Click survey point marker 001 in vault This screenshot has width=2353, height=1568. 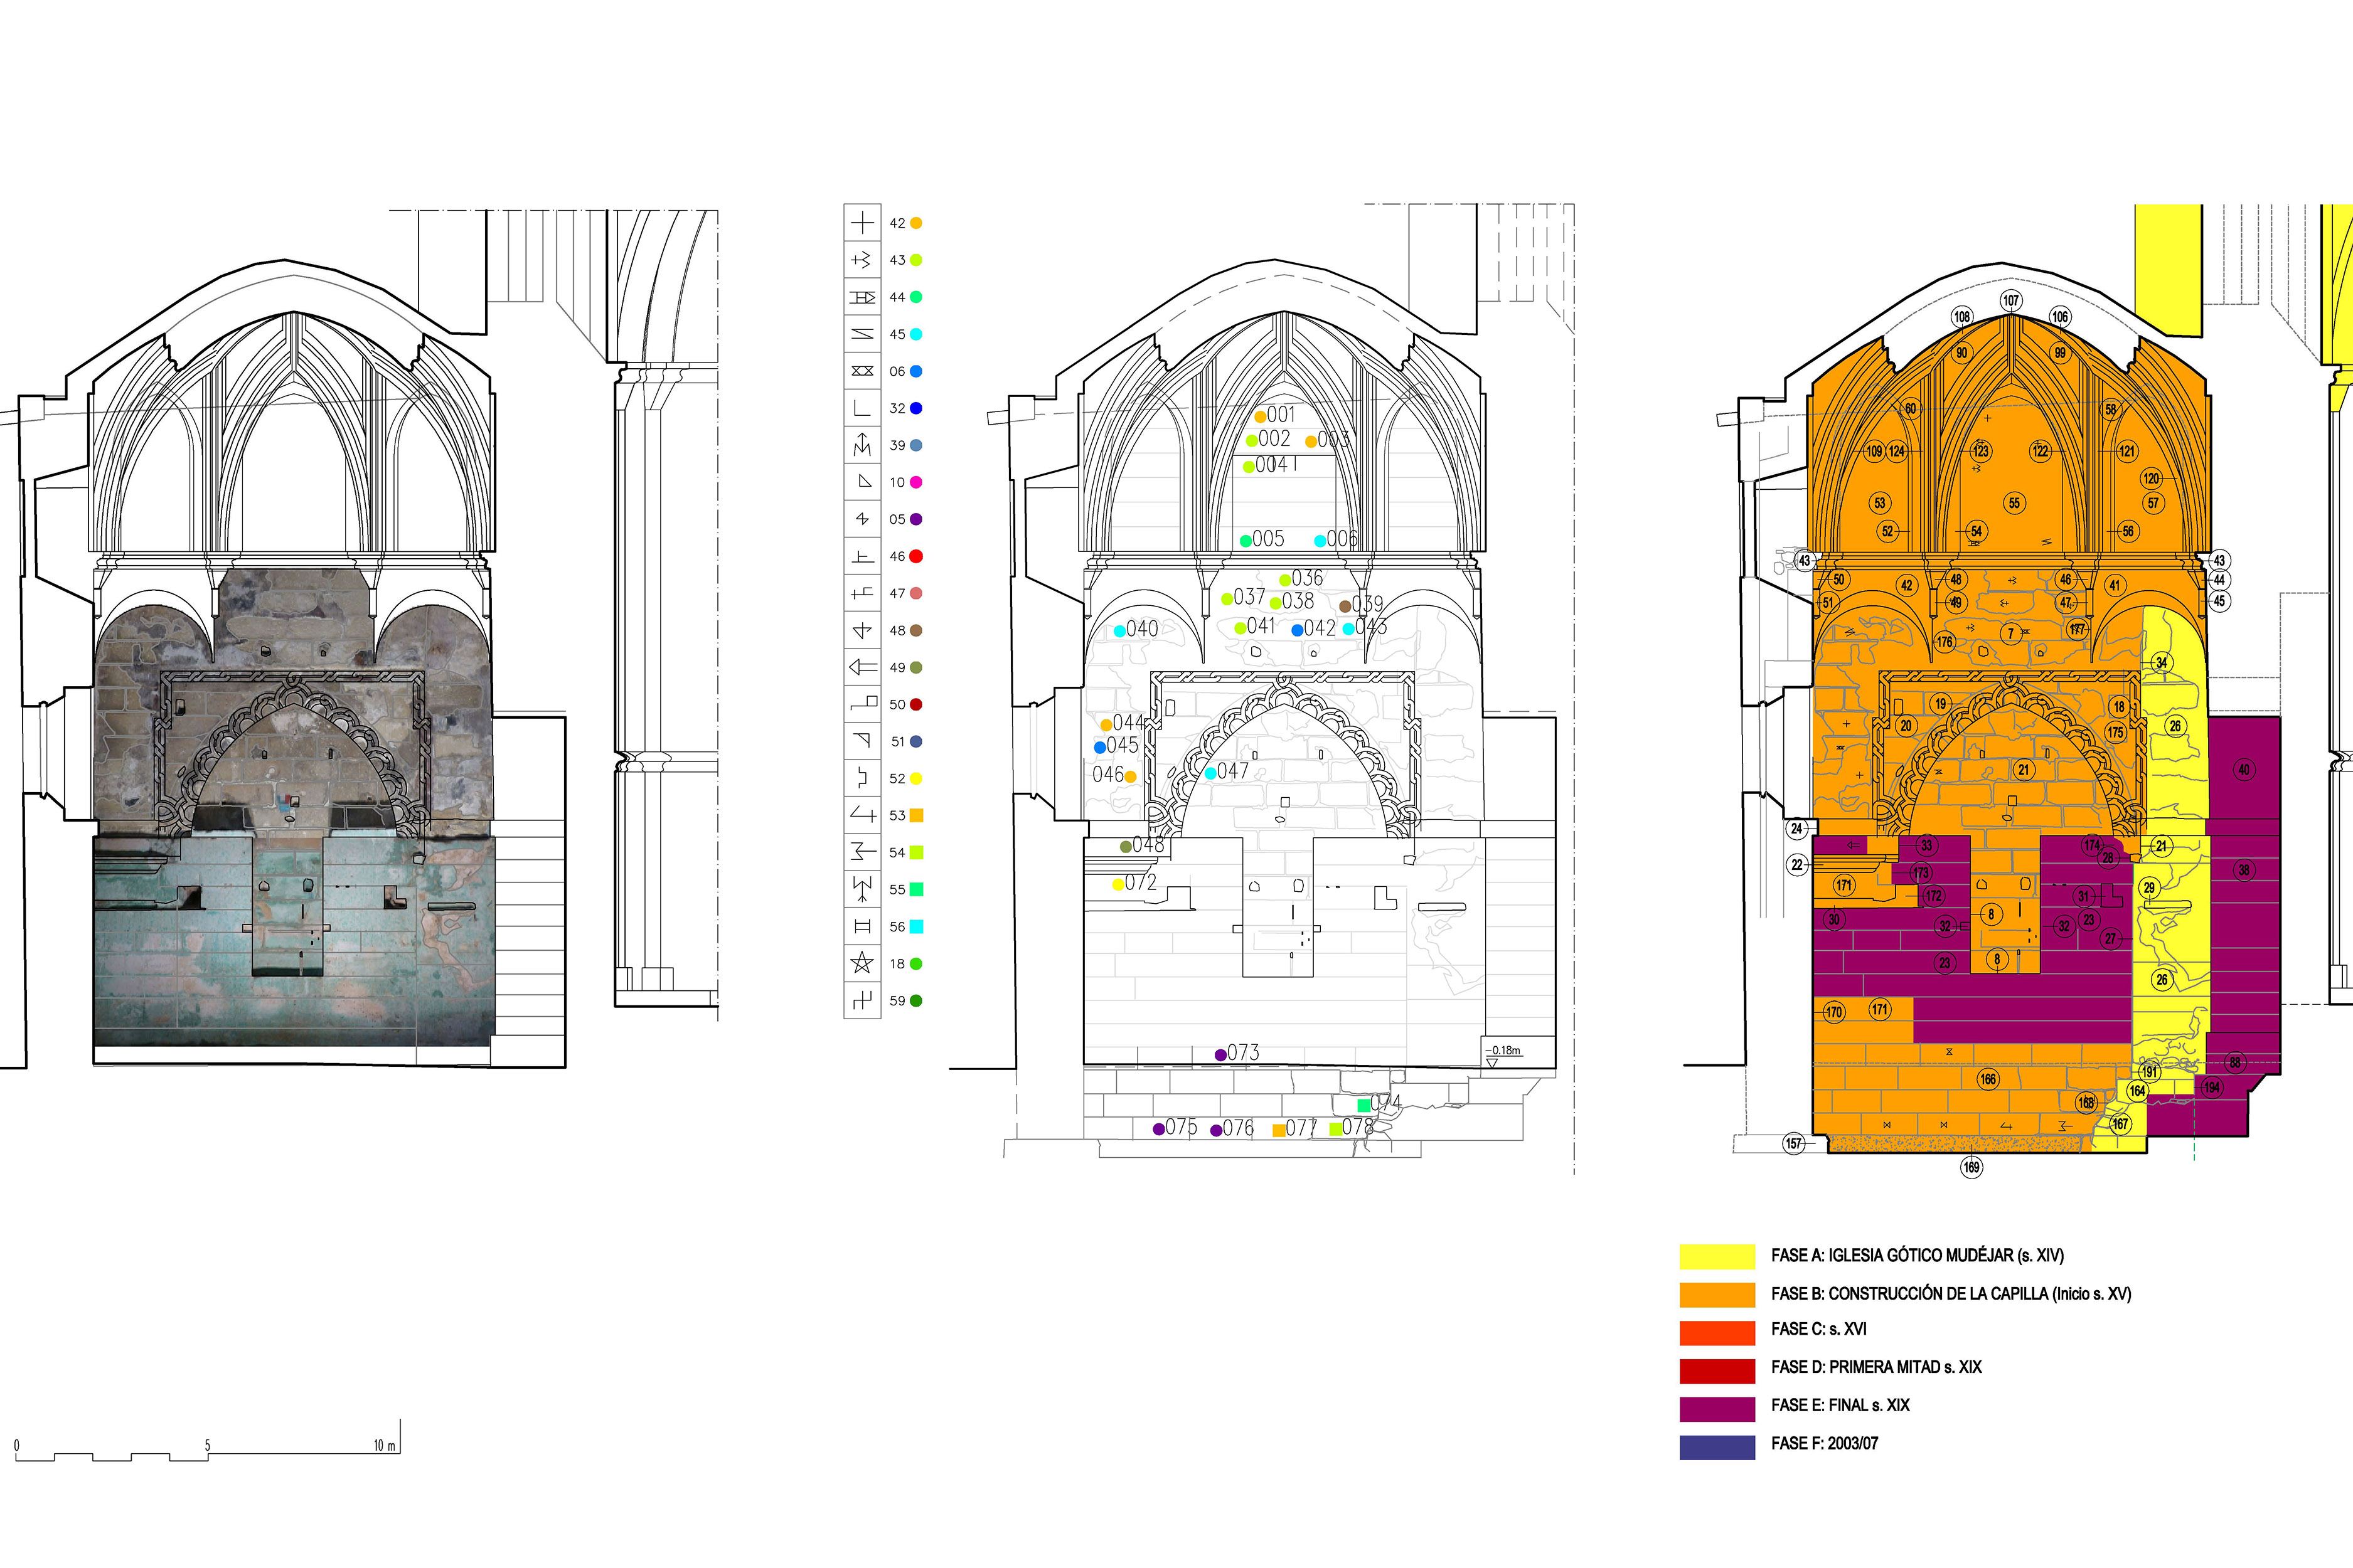[1261, 417]
